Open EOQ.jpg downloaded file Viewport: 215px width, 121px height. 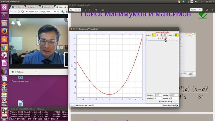coord(19,72)
